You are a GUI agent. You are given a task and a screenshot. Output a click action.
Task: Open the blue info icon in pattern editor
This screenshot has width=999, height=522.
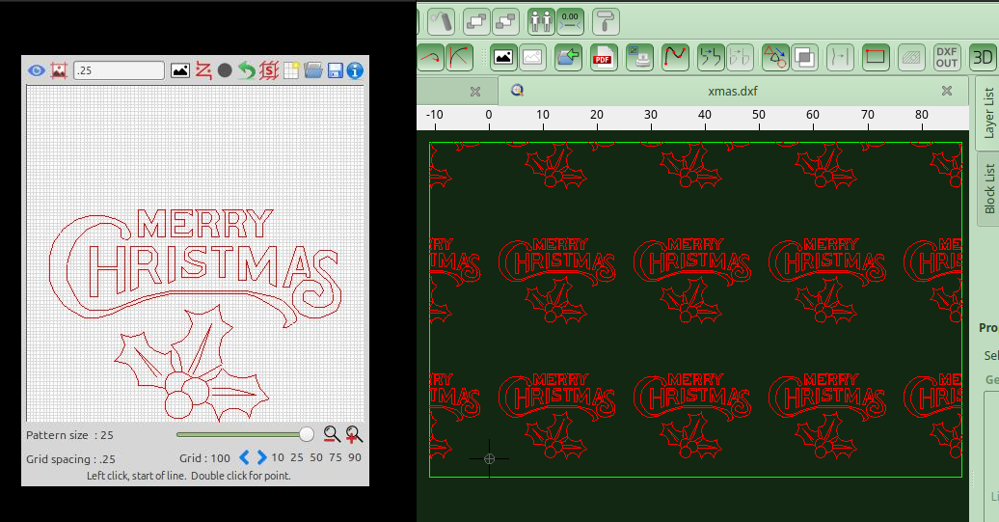(x=356, y=70)
